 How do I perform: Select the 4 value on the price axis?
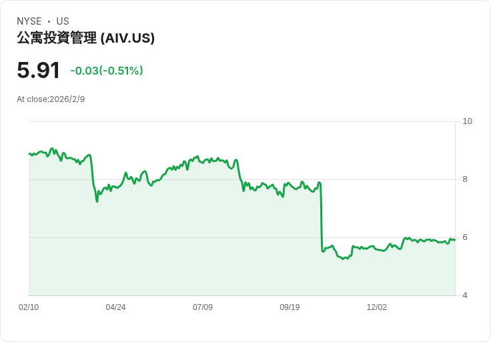[466, 295]
